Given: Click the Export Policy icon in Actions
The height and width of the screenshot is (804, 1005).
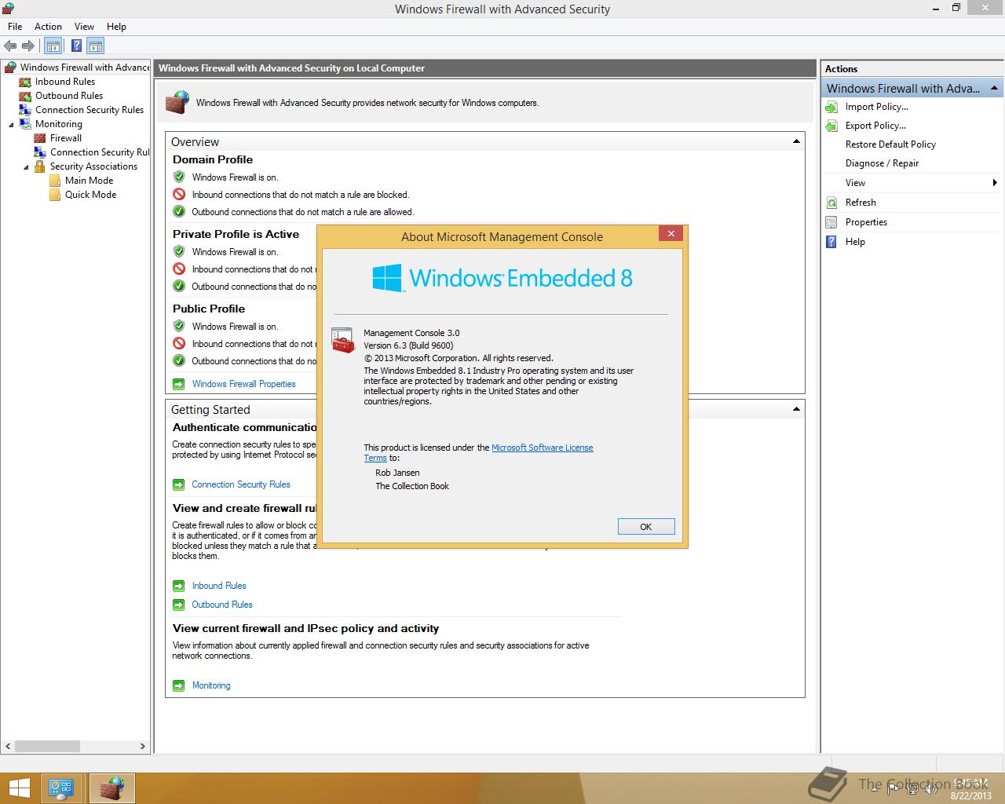Looking at the screenshot, I should point(832,126).
